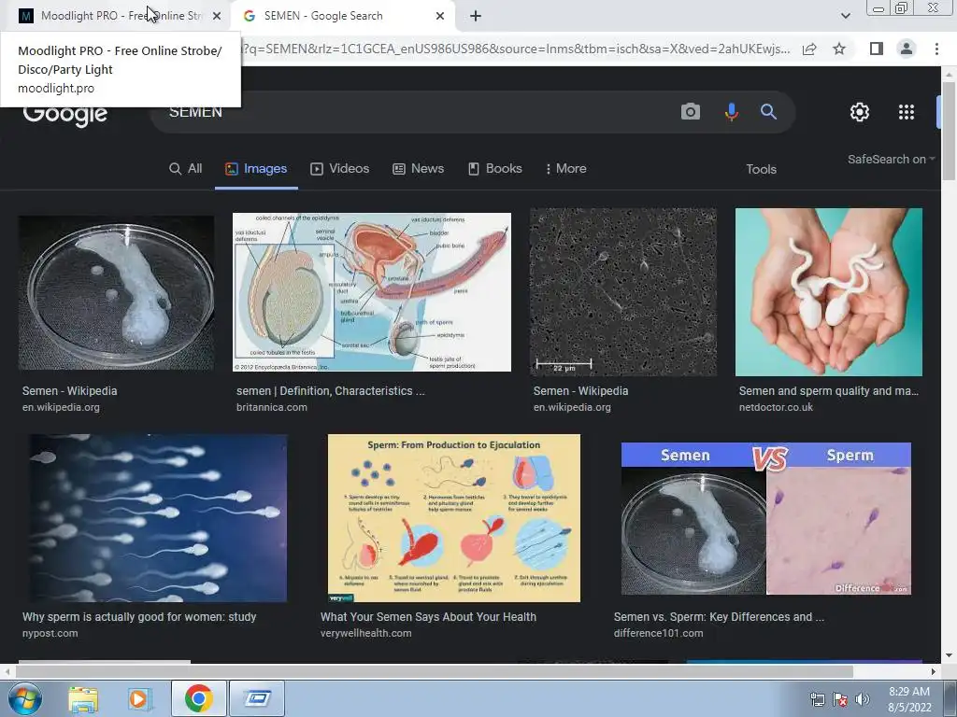Open the Google apps grid
Screen dimensions: 957x717
pos(907,112)
